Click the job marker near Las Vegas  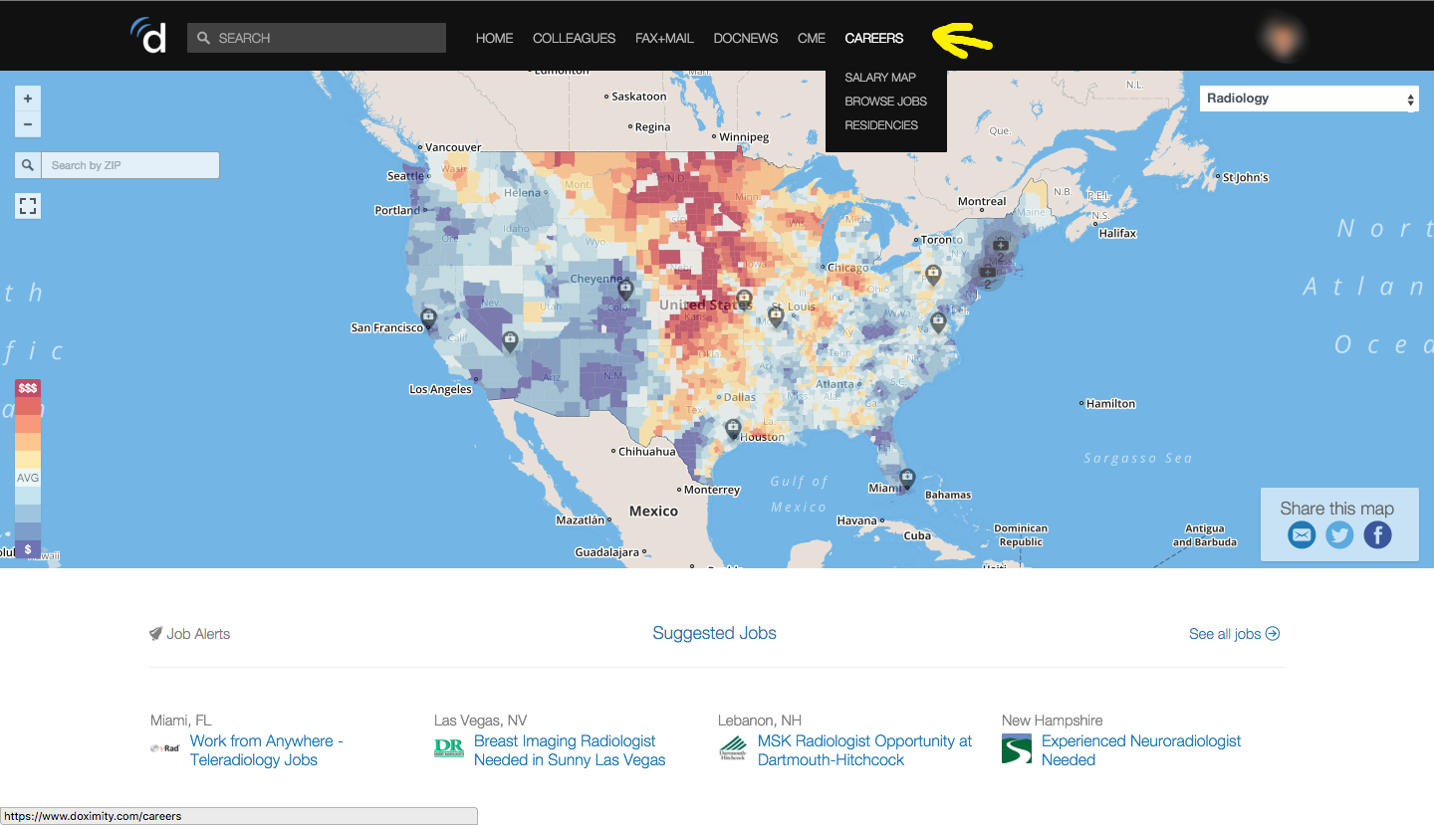tap(510, 341)
